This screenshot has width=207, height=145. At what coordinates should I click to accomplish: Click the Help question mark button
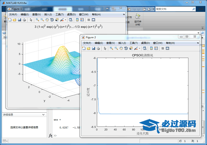(x=149, y=9)
